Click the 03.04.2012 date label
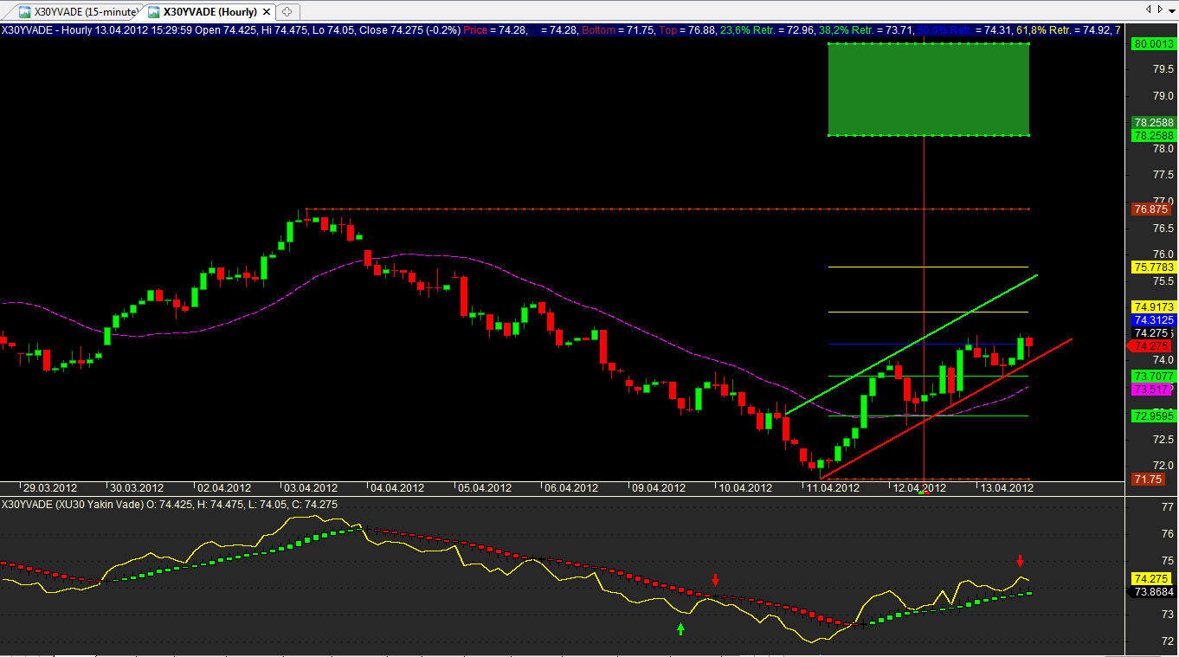 point(310,488)
